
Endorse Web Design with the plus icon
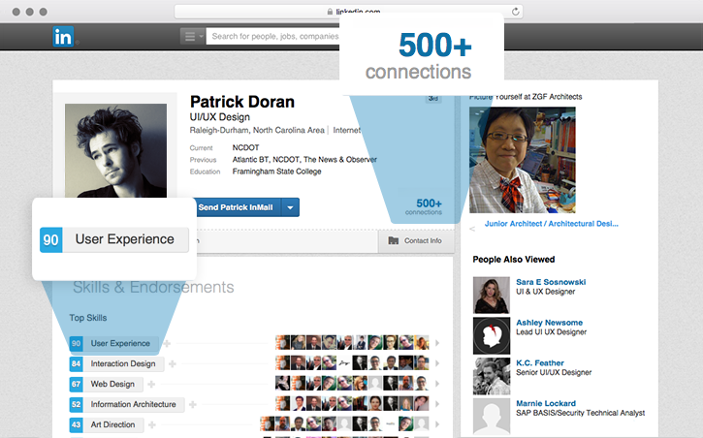tap(151, 385)
